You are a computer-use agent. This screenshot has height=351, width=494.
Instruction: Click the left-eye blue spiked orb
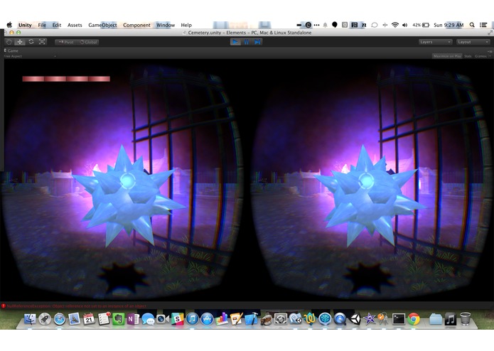pos(128,195)
